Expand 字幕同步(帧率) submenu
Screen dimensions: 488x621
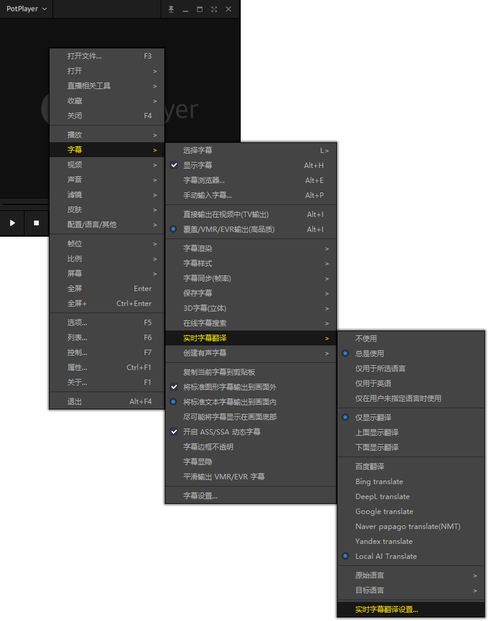point(251,279)
